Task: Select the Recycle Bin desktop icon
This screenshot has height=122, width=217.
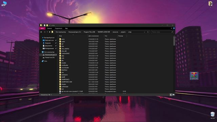Action: pyautogui.click(x=213, y=115)
